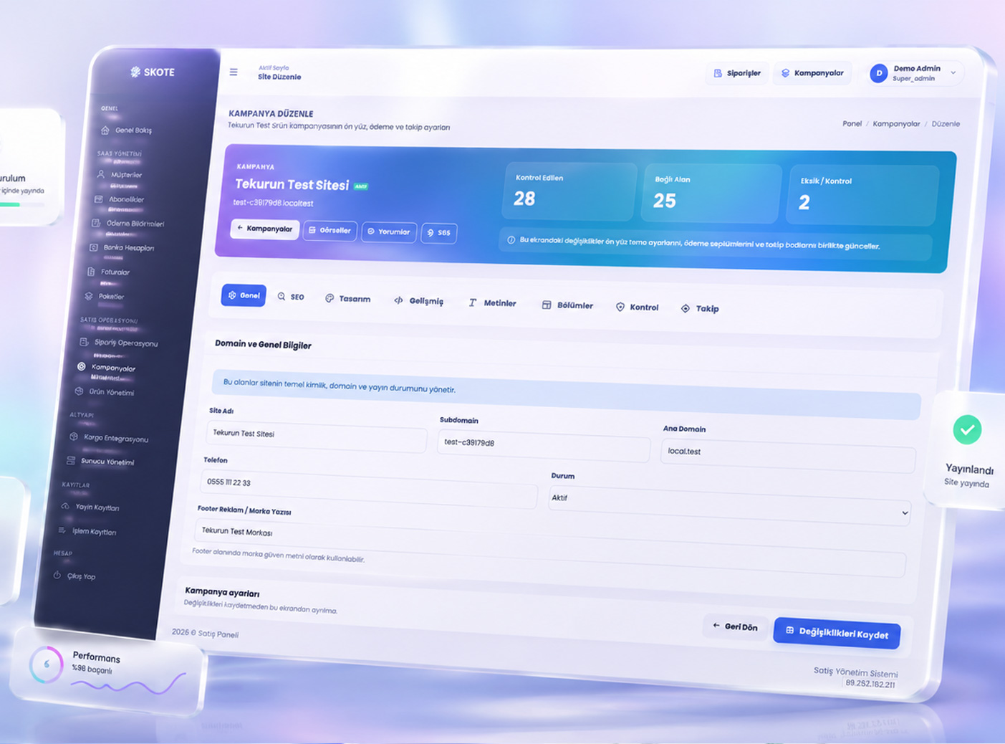This screenshot has height=744, width=1005.
Task: Select the Metinler tab
Action: pyautogui.click(x=492, y=303)
